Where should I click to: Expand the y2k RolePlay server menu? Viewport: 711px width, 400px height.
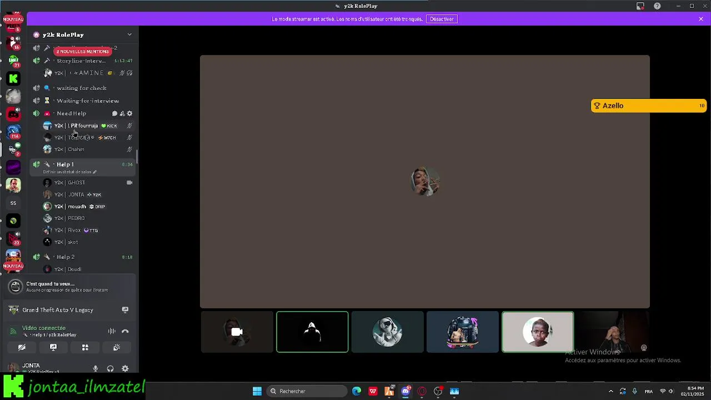[129, 34]
